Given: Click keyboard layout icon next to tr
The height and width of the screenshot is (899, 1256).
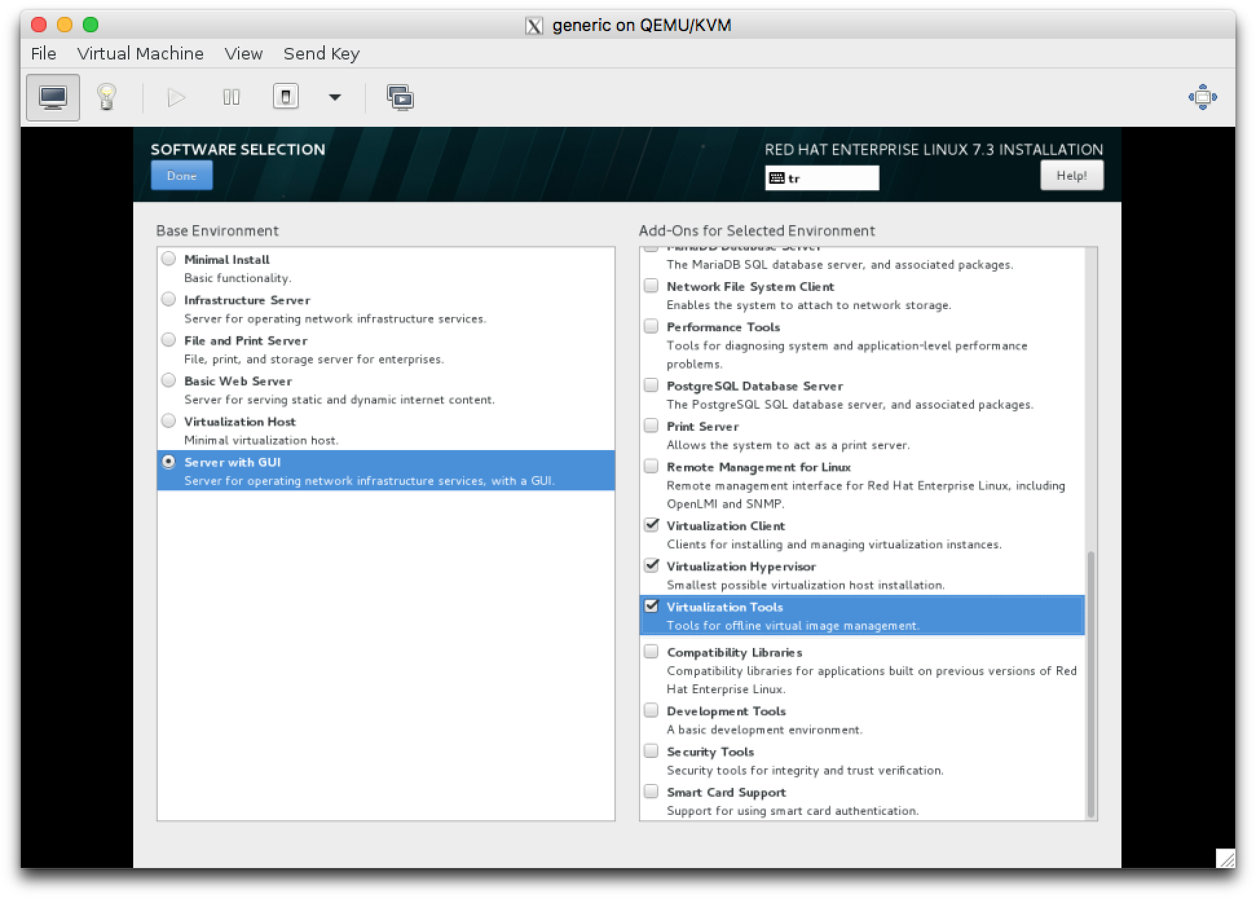Looking at the screenshot, I should pyautogui.click(x=777, y=179).
